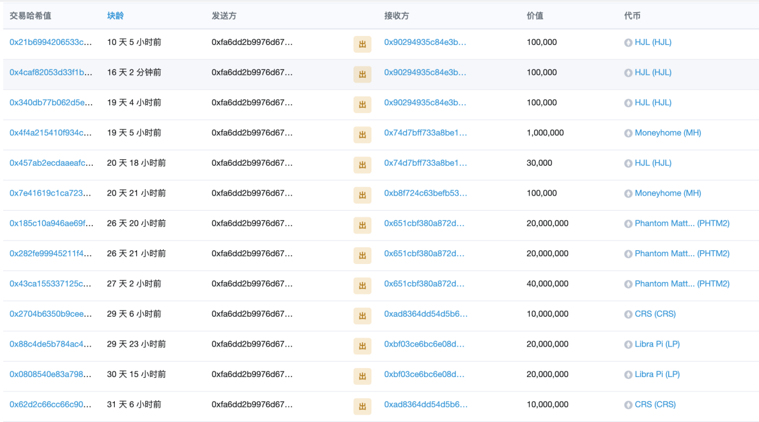The width and height of the screenshot is (759, 422).
Task: Open transaction hash 0x4caf82053d33f1b…
Action: pyautogui.click(x=51, y=72)
